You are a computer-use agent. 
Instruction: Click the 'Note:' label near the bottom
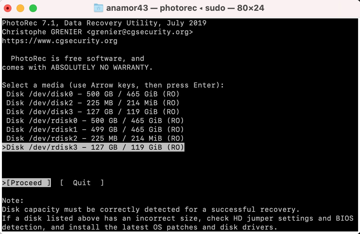click(13, 200)
